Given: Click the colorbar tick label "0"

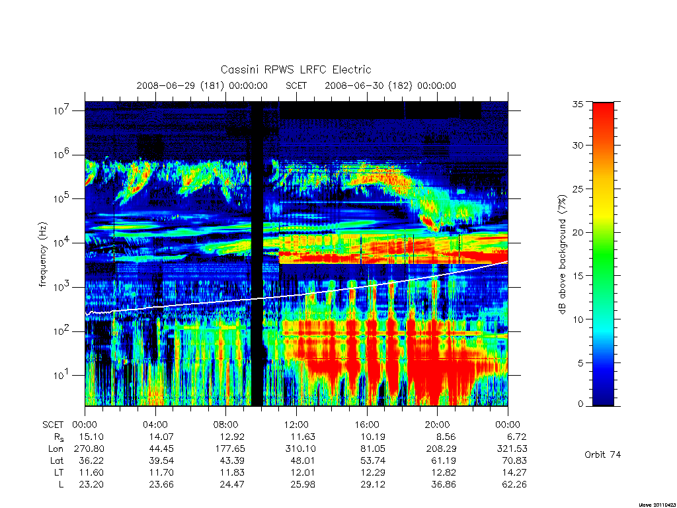Looking at the screenshot, I should 580,404.
